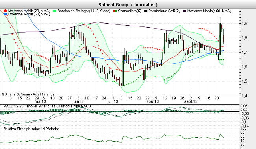Click the legend text Chandeliers(5)
Screen dimensions: 256x149
(130, 11)
